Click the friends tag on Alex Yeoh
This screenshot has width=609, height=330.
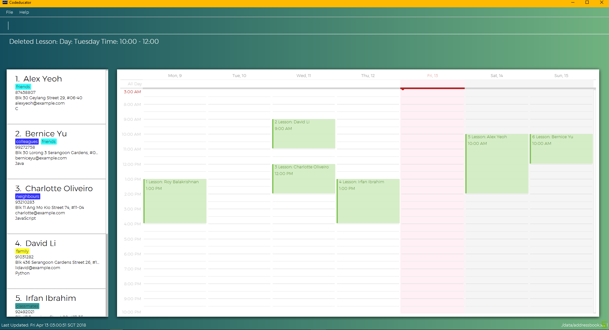pyautogui.click(x=23, y=87)
